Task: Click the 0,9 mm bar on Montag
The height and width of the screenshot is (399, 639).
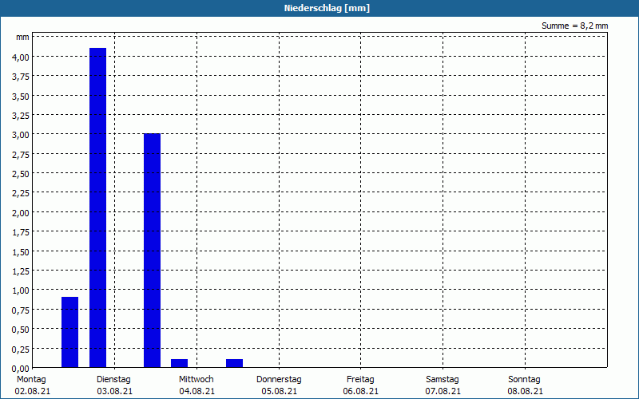Action: click(x=69, y=332)
